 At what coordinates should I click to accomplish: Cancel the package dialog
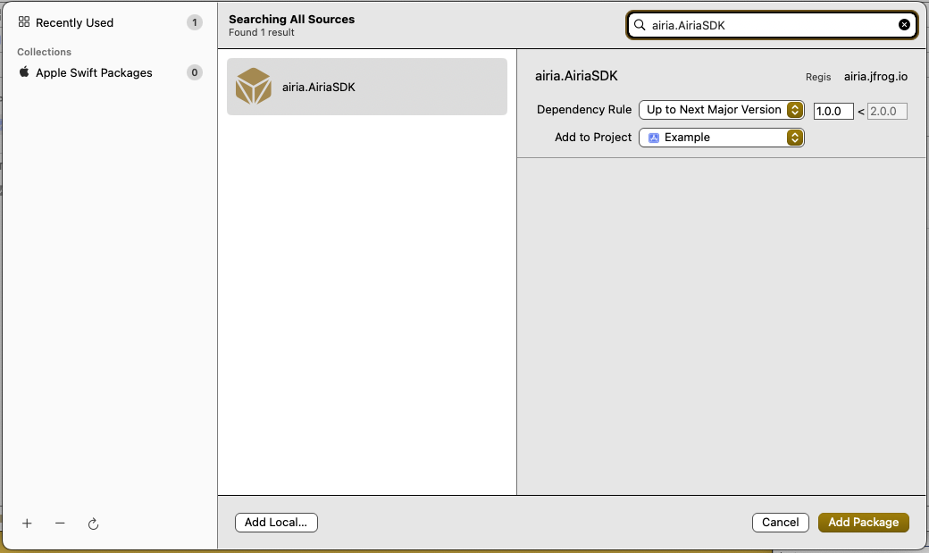coord(780,523)
